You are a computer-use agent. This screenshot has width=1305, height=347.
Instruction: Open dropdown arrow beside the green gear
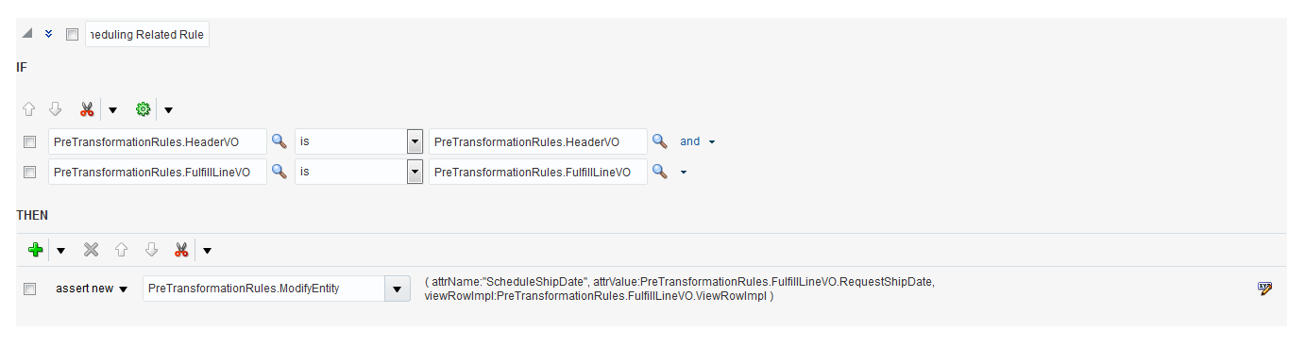(168, 110)
